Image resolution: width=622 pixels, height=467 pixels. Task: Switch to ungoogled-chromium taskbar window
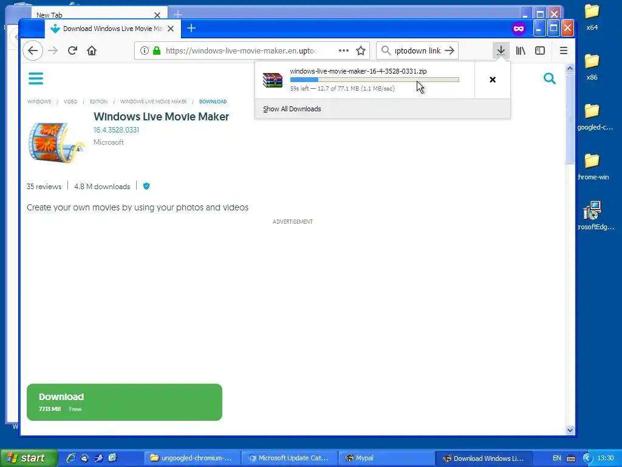(192, 458)
